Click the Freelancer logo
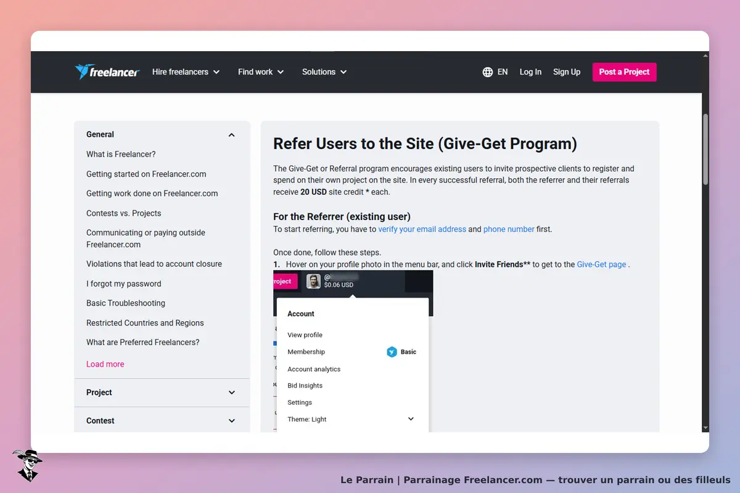The width and height of the screenshot is (740, 493). 107,71
